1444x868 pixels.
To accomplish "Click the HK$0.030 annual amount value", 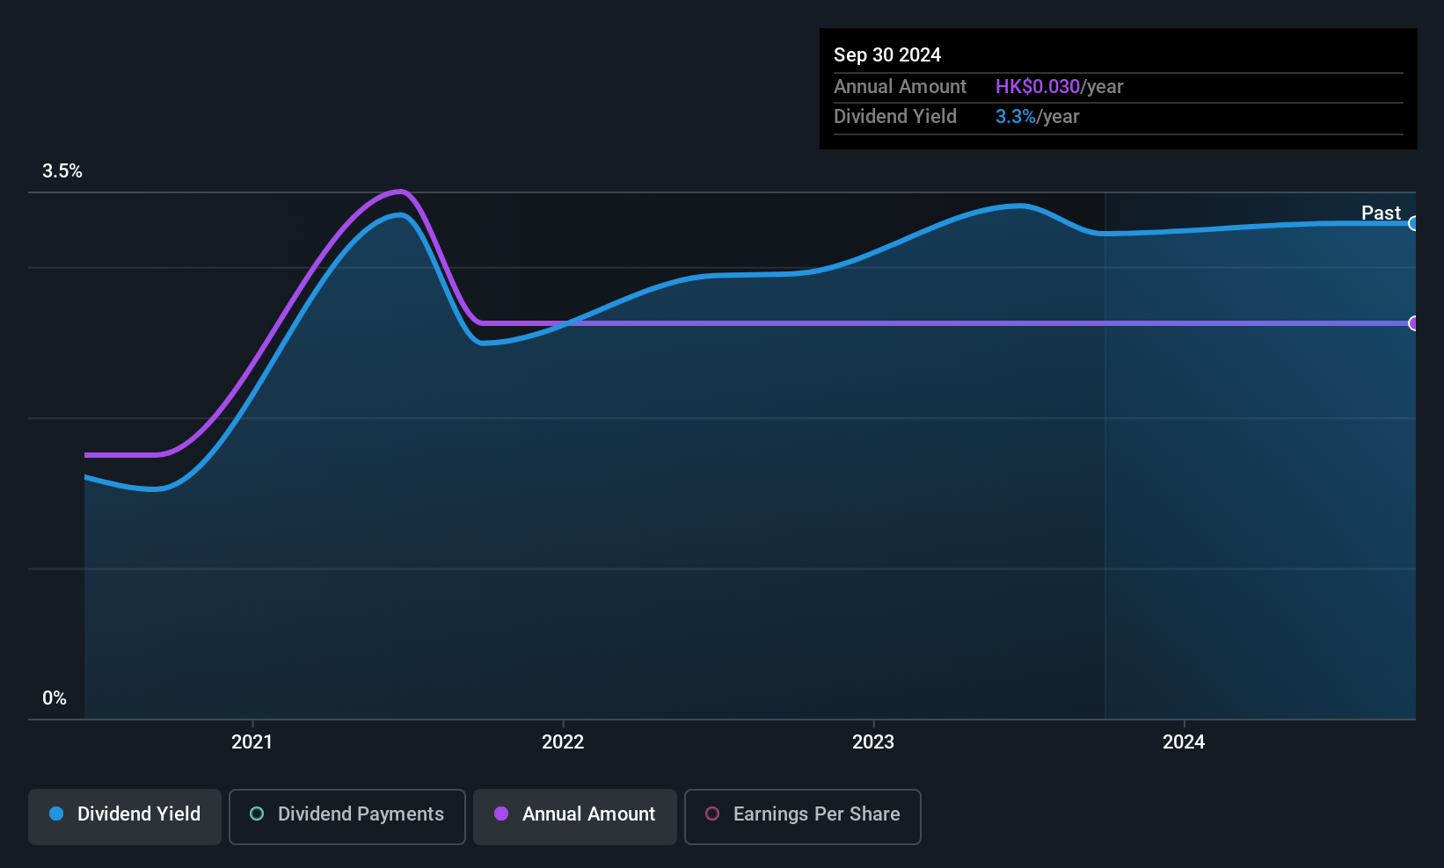I will click(1038, 86).
